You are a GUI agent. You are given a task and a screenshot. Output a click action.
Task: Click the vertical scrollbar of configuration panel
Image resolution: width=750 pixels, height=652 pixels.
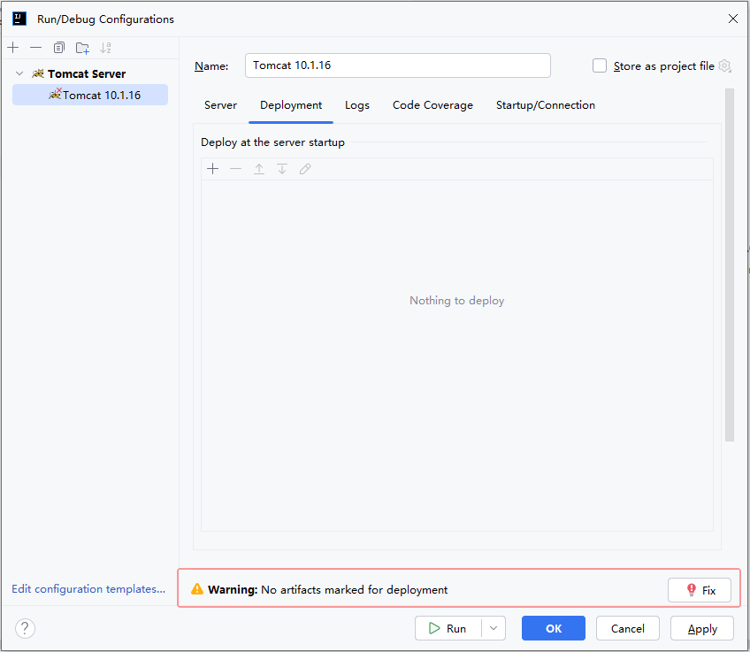[730, 265]
